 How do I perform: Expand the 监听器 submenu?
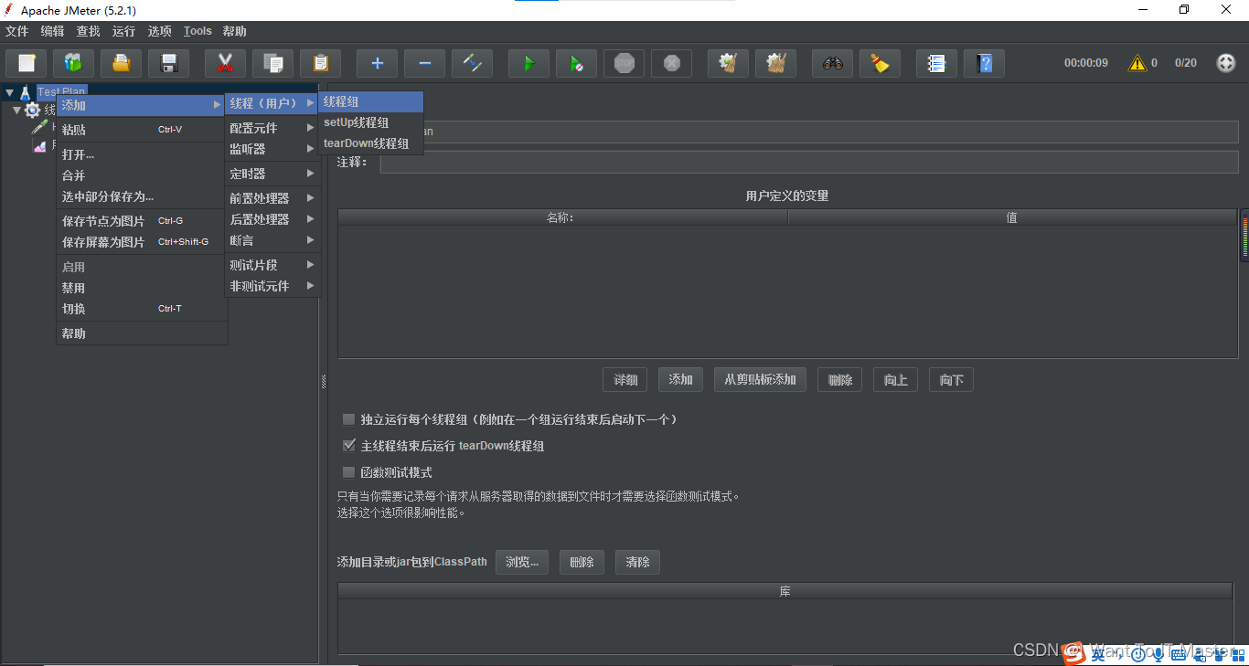click(272, 149)
